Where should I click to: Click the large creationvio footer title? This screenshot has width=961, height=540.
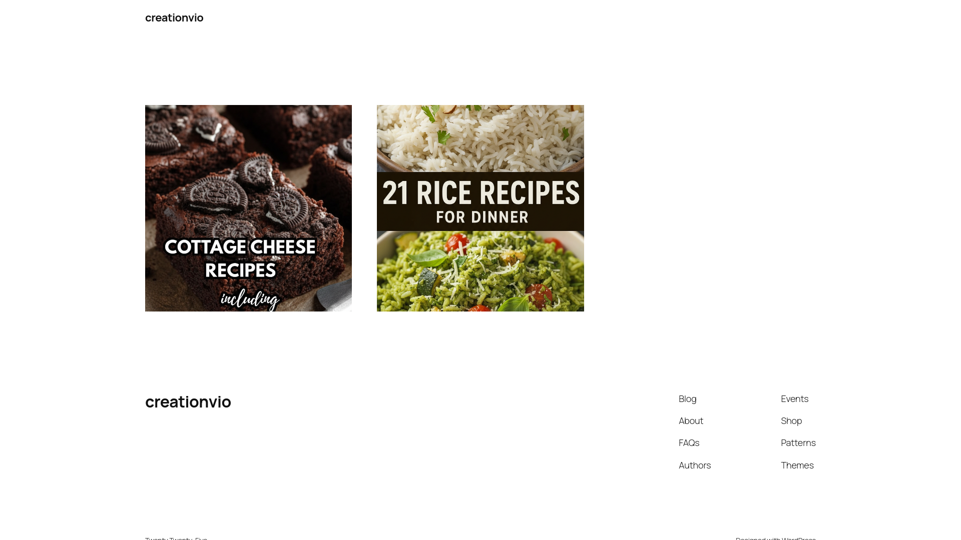pos(188,401)
